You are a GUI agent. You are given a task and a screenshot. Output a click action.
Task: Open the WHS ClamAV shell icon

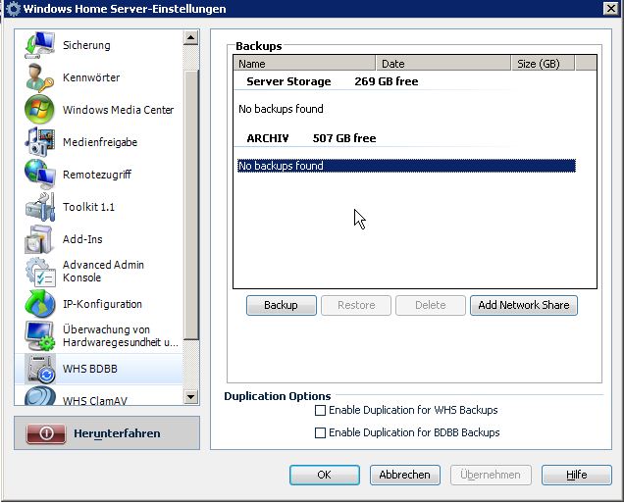(39, 396)
